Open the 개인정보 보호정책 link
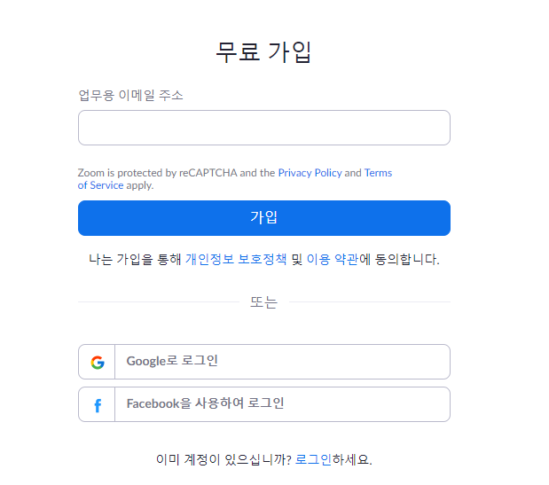The image size is (549, 485). click(x=236, y=260)
